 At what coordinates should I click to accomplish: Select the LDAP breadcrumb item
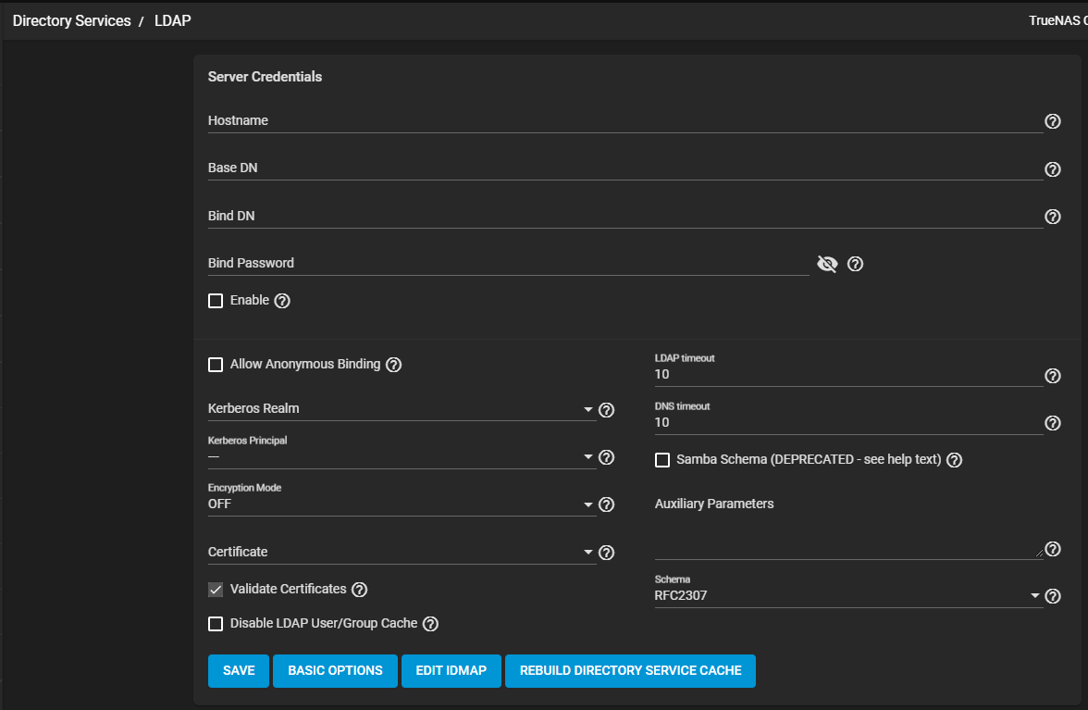[172, 20]
